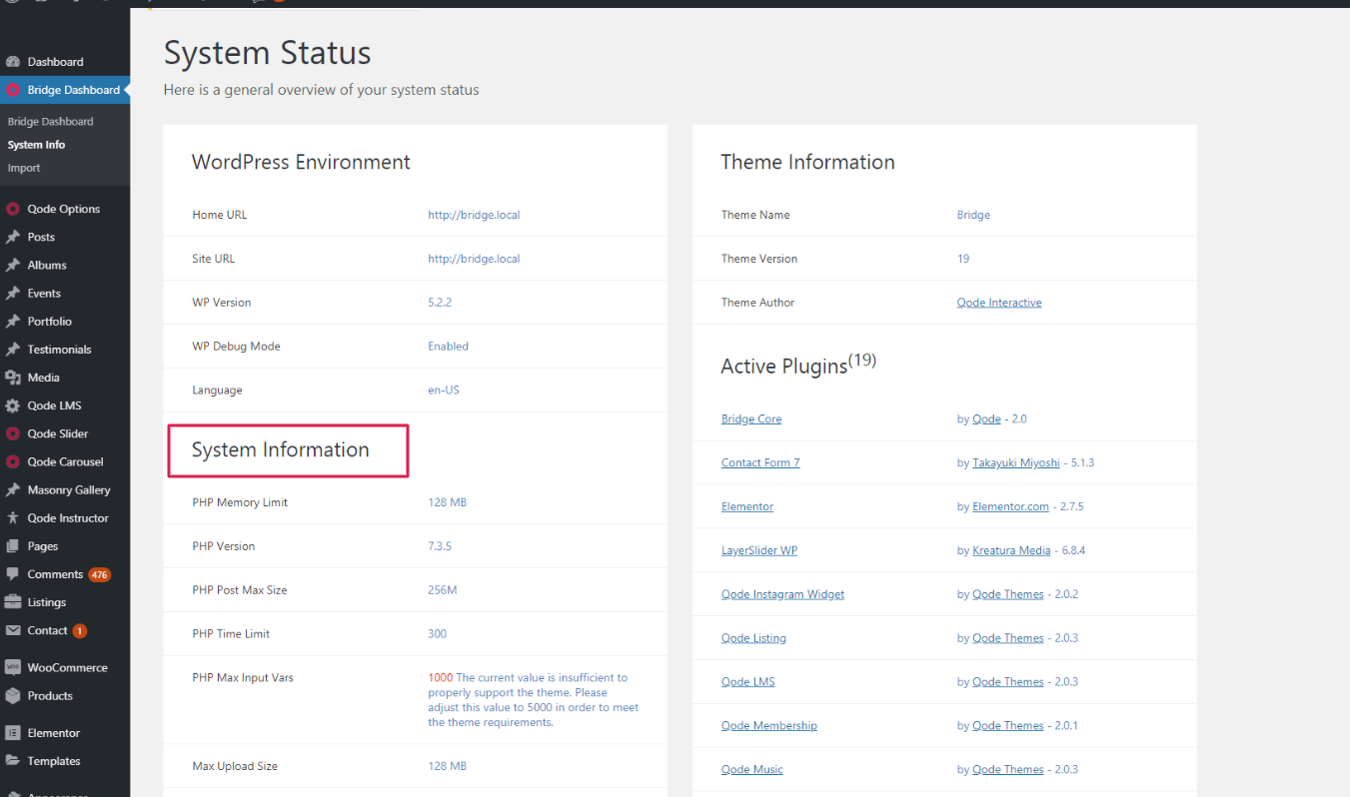1350x797 pixels.
Task: Click the Contact envelope icon
Action: [x=13, y=630]
